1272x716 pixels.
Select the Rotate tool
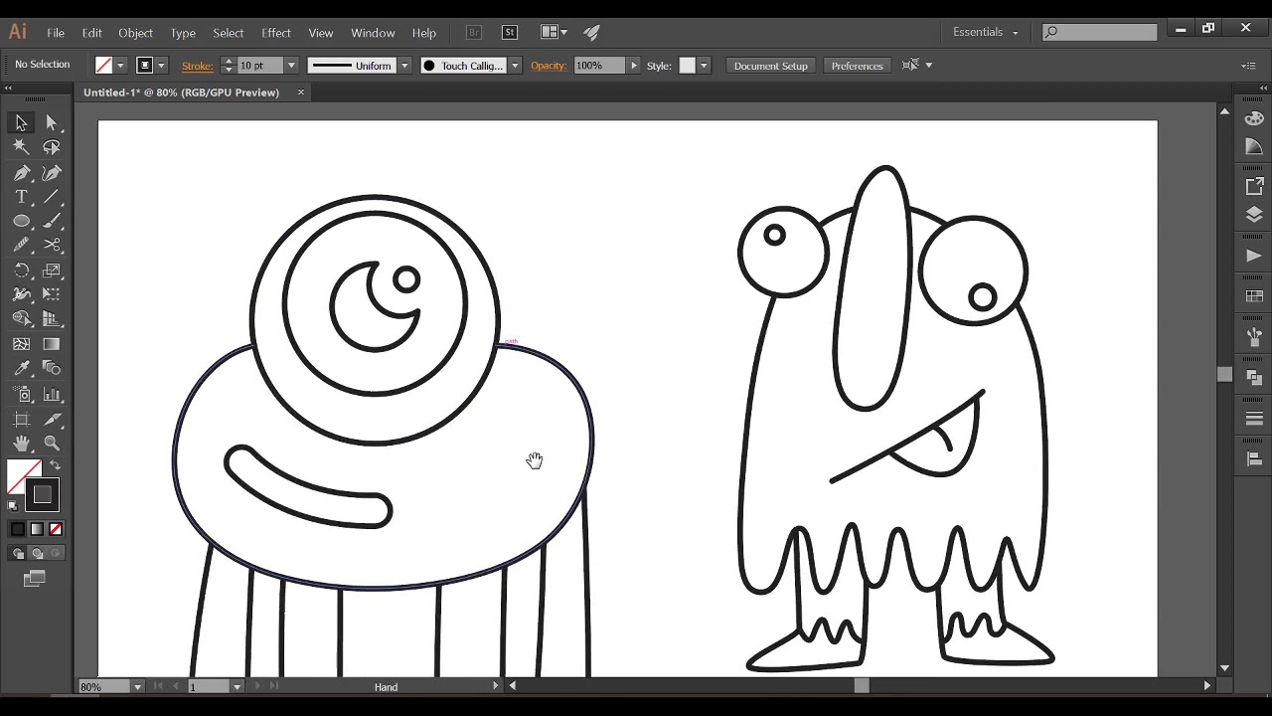click(21, 270)
